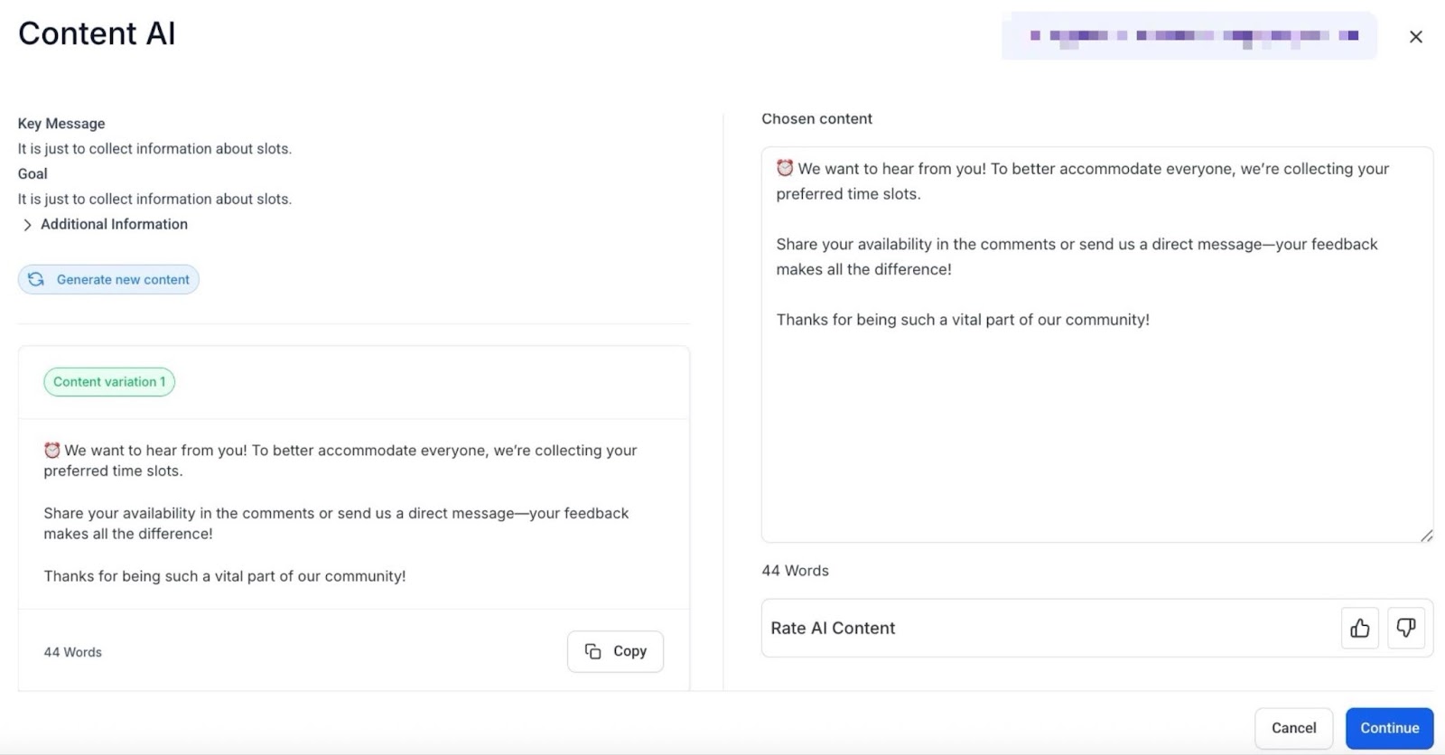The width and height of the screenshot is (1445, 755).
Task: Select the Content variation 1 badge
Action: pos(109,382)
